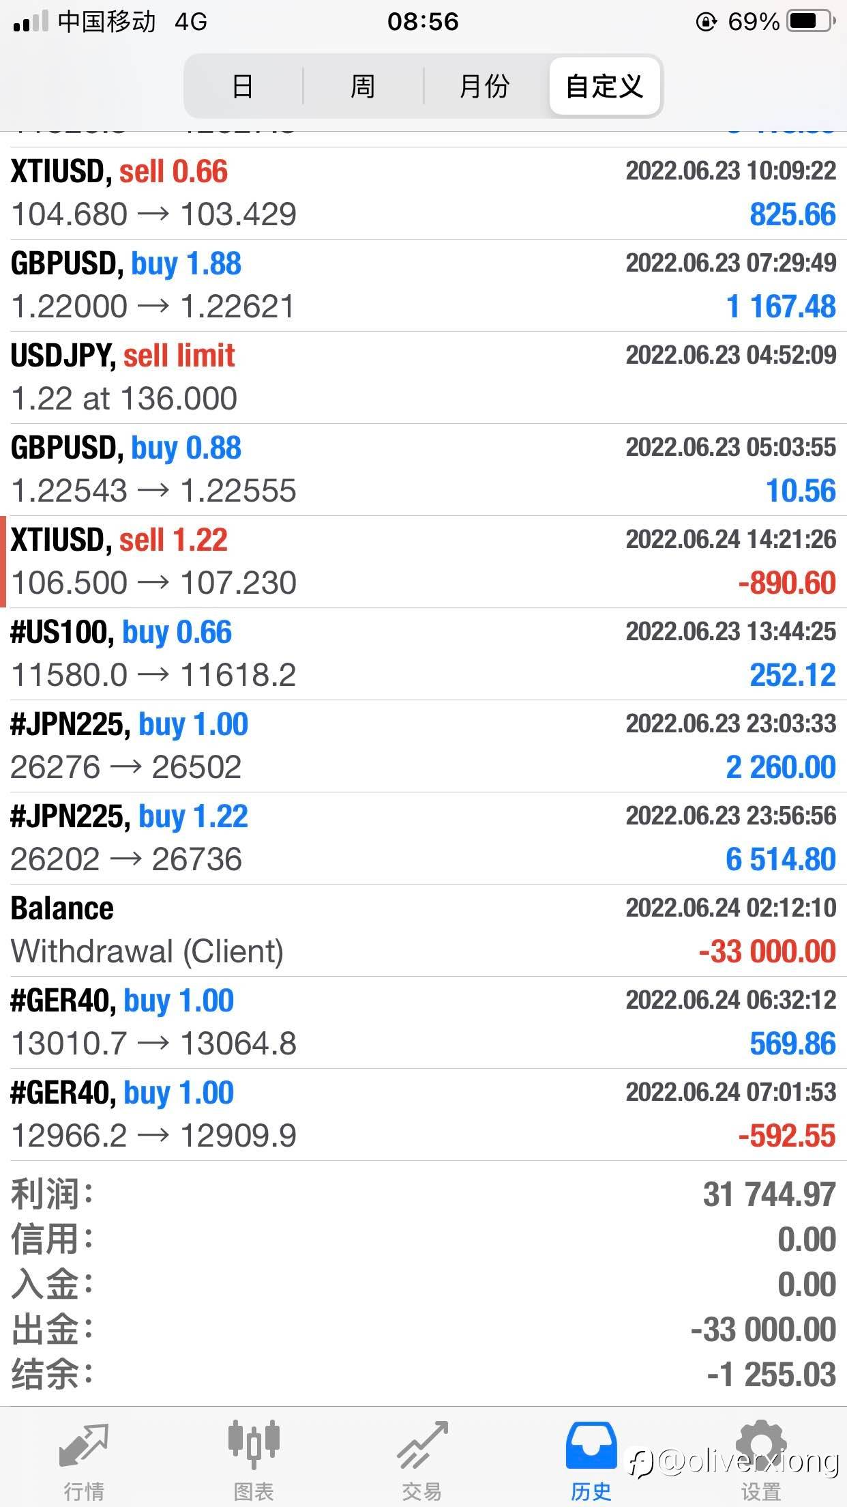This screenshot has width=847, height=1507.
Task: Switch to the 日 day period tab
Action: pos(243,87)
